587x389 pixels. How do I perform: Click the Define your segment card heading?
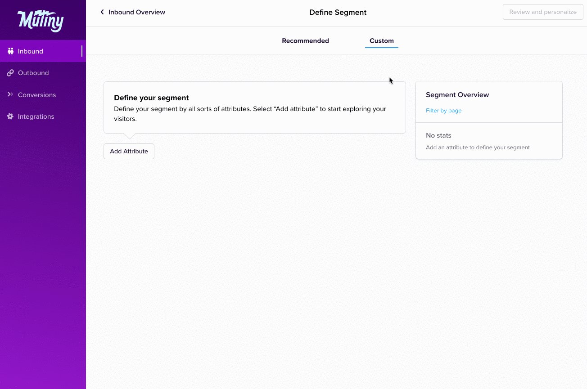click(x=151, y=98)
